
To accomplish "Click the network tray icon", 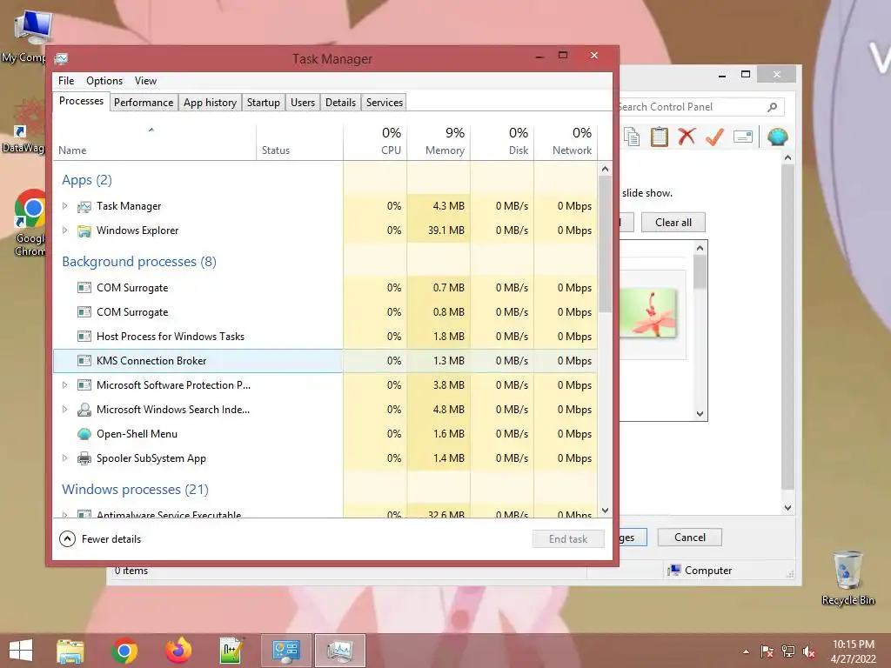I will (x=788, y=651).
